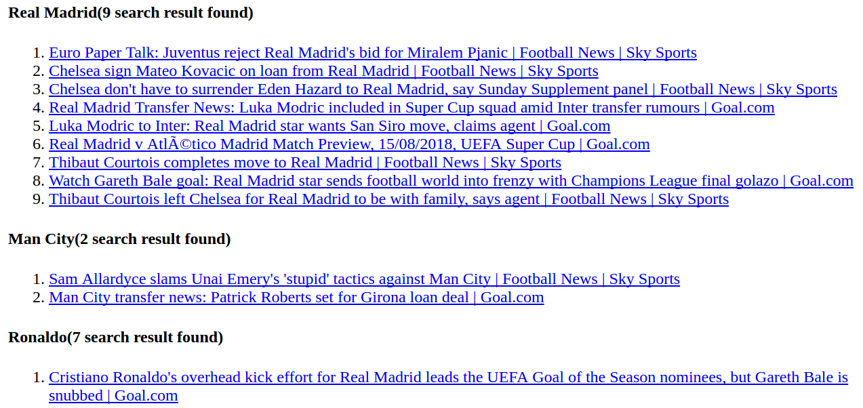Open Watch Gareth Bale goal article
Viewport: 863px width, 408px height.
click(451, 181)
